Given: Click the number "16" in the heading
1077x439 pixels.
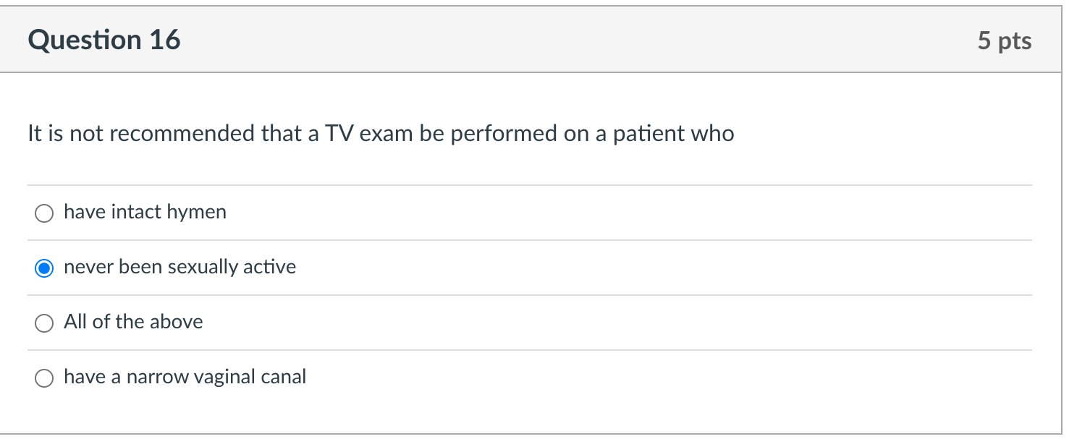Looking at the screenshot, I should [x=165, y=40].
